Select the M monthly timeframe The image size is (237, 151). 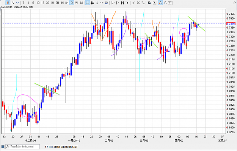(82, 3)
